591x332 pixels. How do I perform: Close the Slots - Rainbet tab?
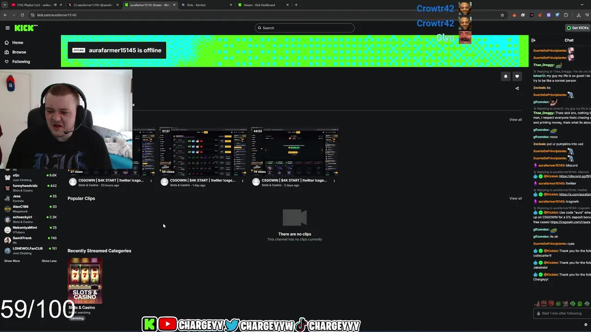(231, 5)
